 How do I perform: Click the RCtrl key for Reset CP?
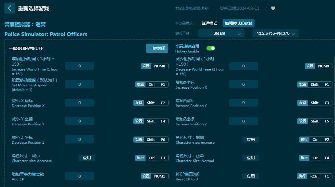[x=314, y=176]
